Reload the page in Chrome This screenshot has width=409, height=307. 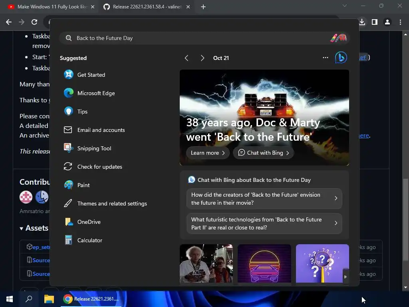34,22
